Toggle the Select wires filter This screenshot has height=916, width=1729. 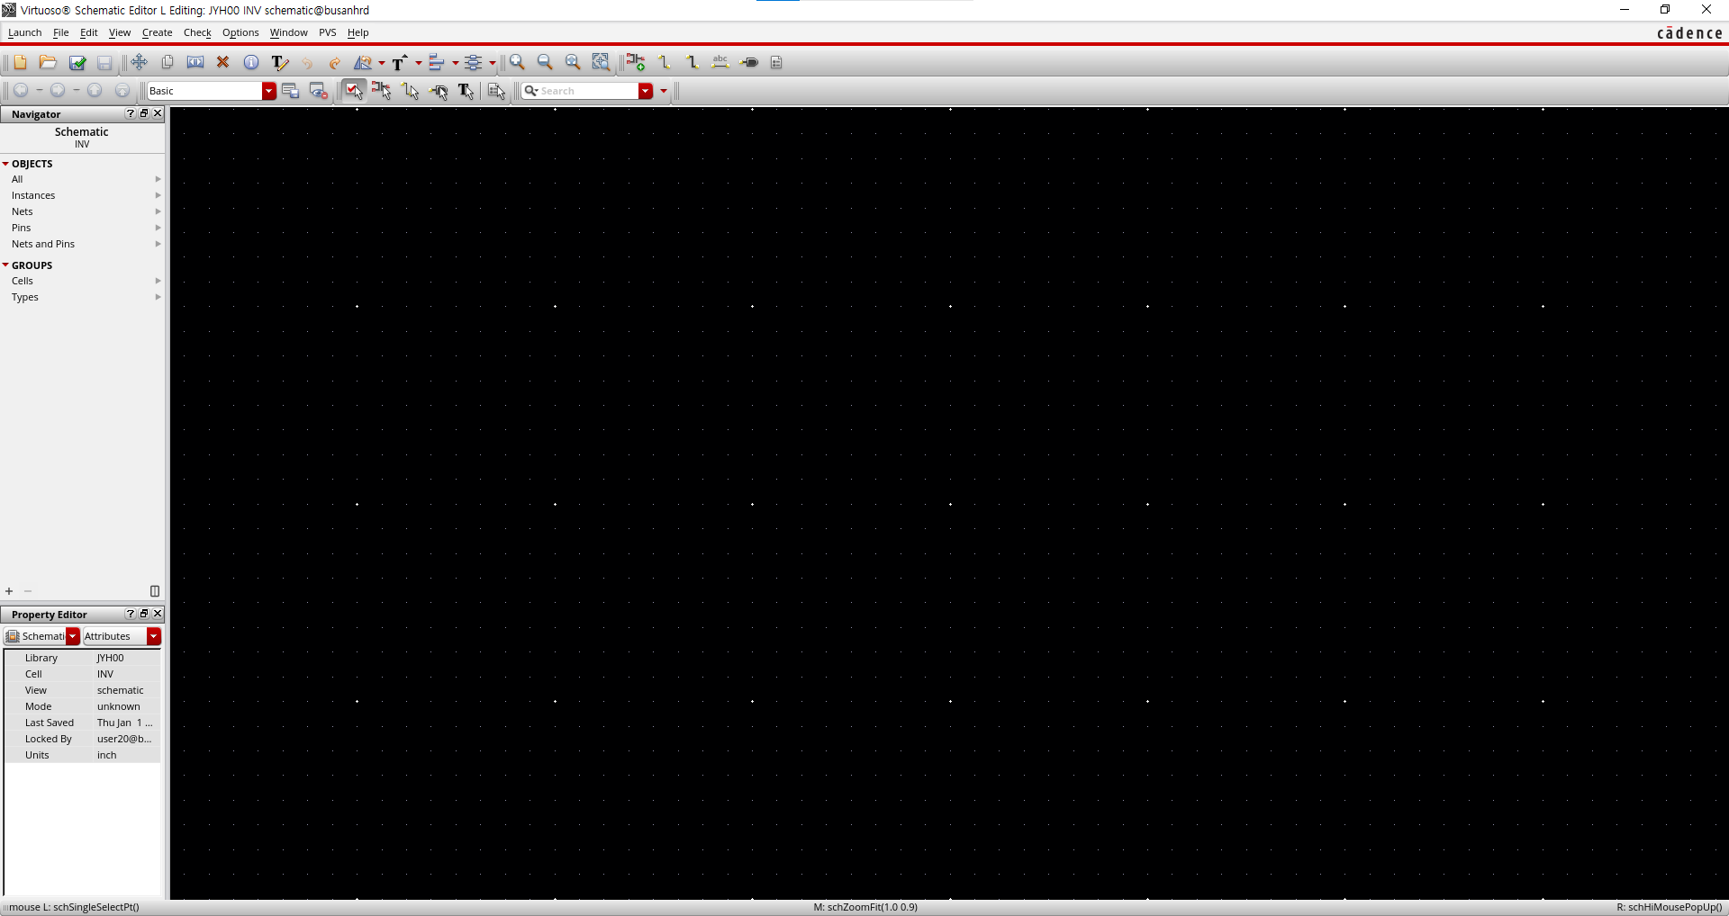coord(411,91)
